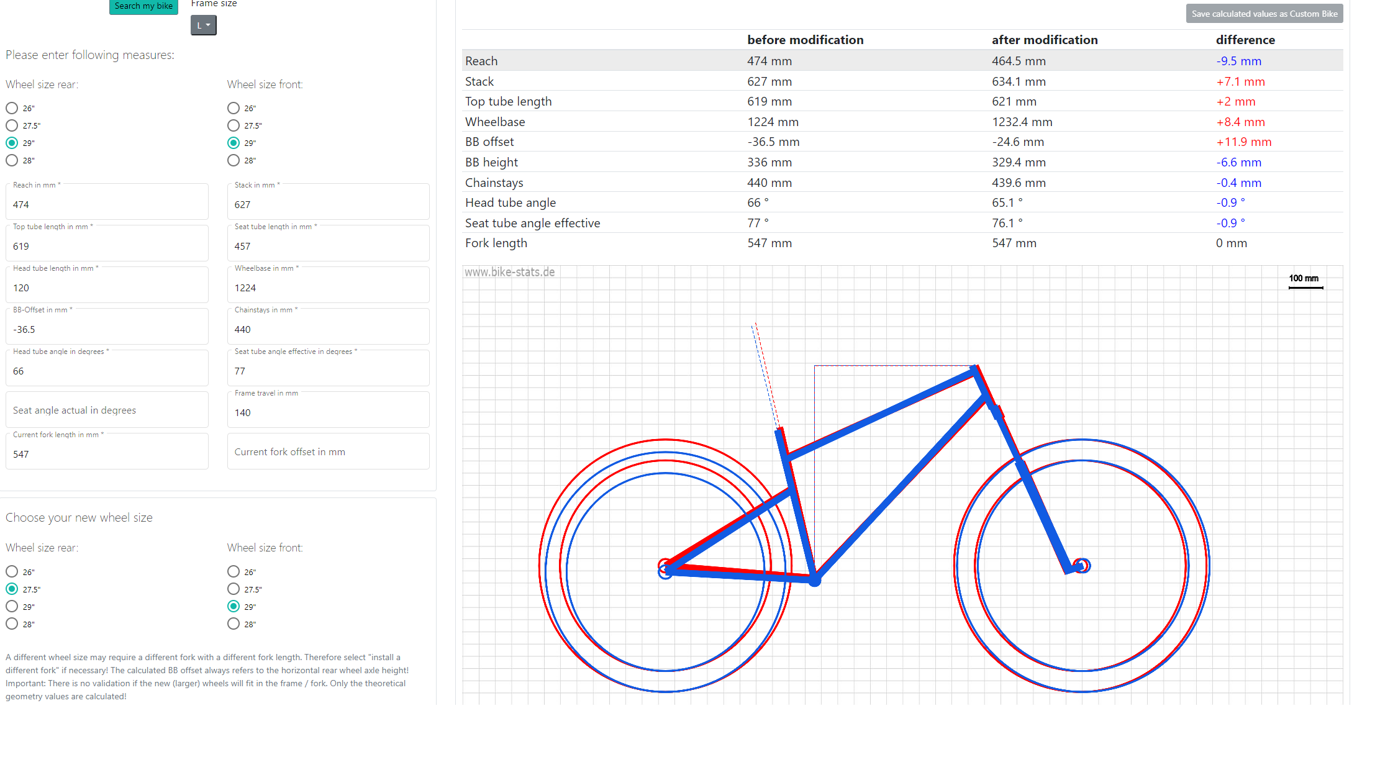Viewport: 1398px width, 762px height.
Task: Focus the Seat angle actual input
Action: [107, 410]
